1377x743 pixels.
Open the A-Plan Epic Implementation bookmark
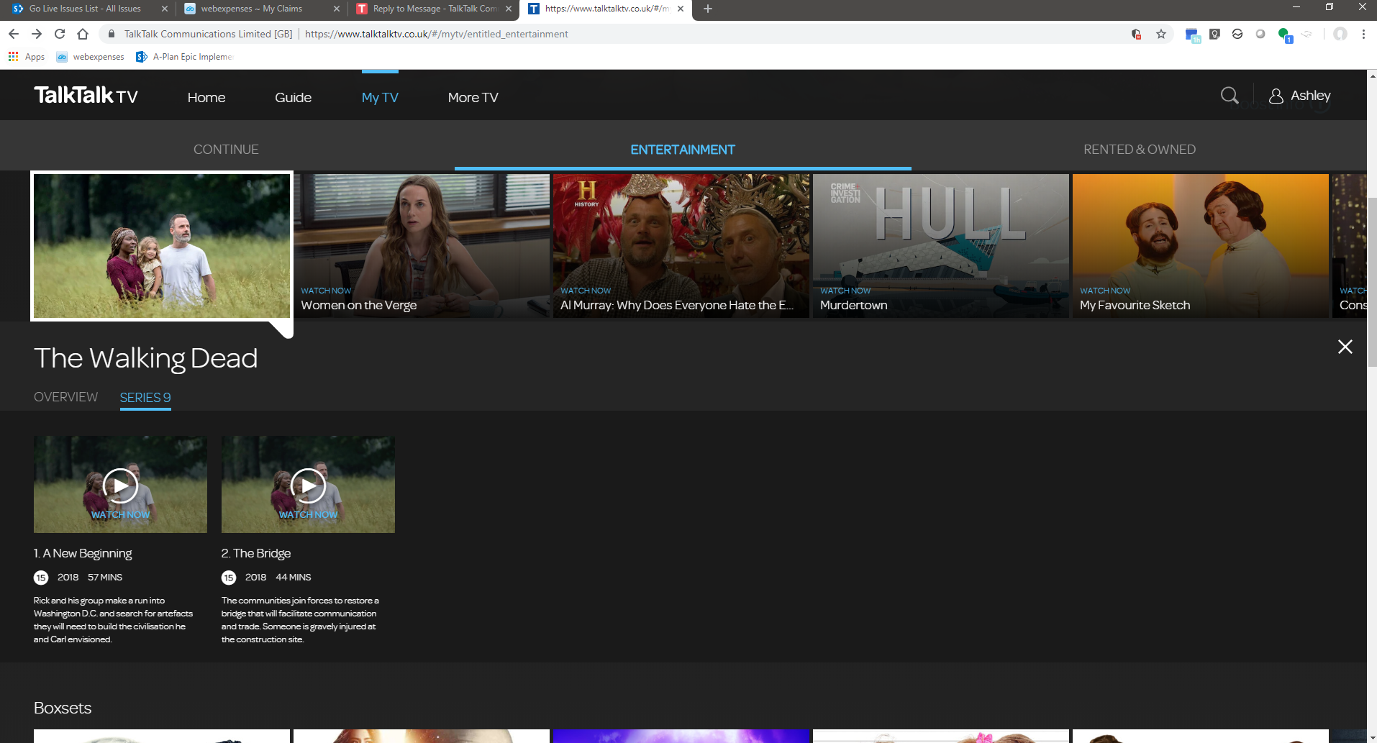click(x=185, y=56)
